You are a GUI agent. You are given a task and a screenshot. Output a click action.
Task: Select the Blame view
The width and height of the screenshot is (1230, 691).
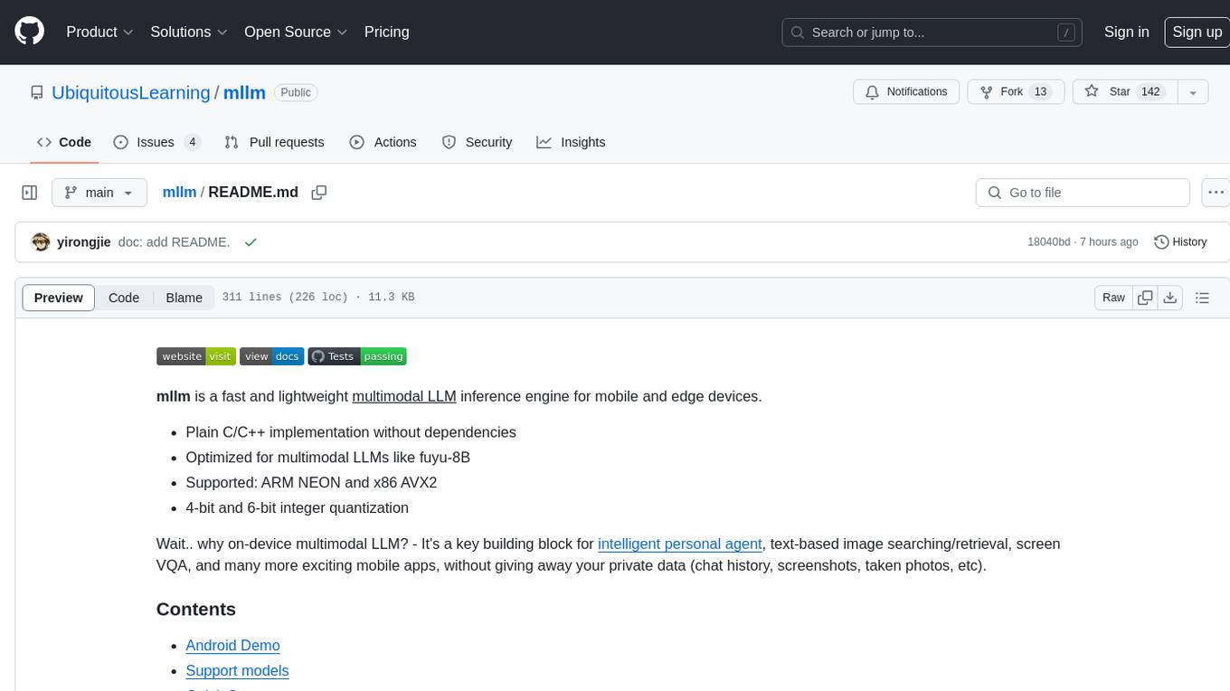pos(184,298)
